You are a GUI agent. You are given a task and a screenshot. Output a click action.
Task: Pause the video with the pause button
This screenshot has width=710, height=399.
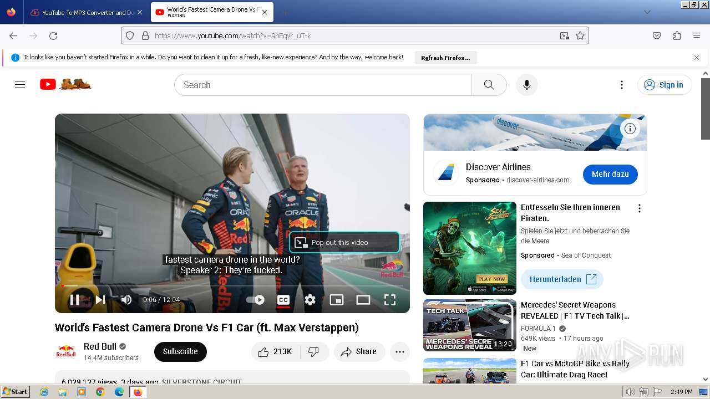(x=74, y=300)
